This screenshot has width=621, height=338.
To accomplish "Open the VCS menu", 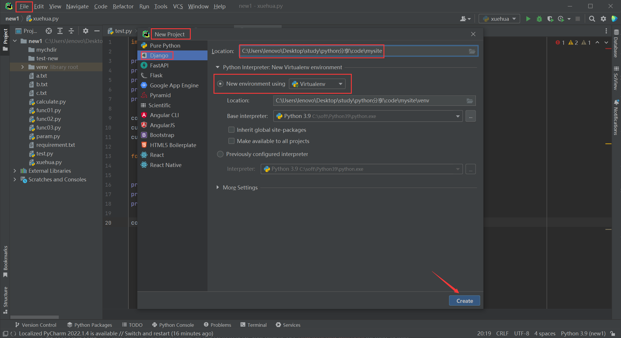I will (178, 6).
